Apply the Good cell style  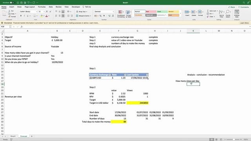click(x=162, y=11)
